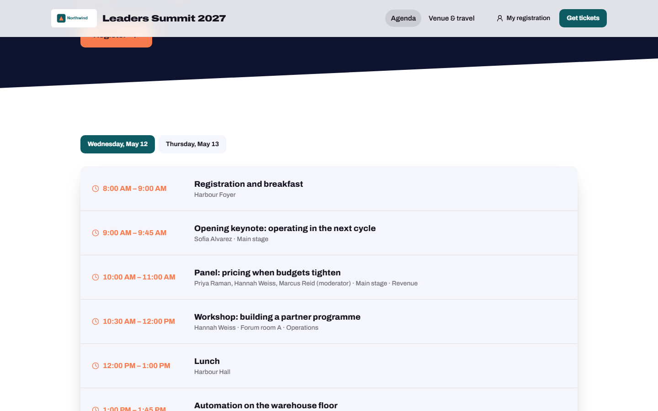Select the Wednesday, May 12 tab
Screen dimensions: 658x411
click(117, 144)
